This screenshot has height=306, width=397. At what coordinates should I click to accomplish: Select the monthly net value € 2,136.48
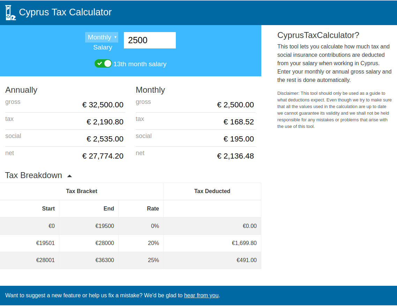click(x=235, y=156)
